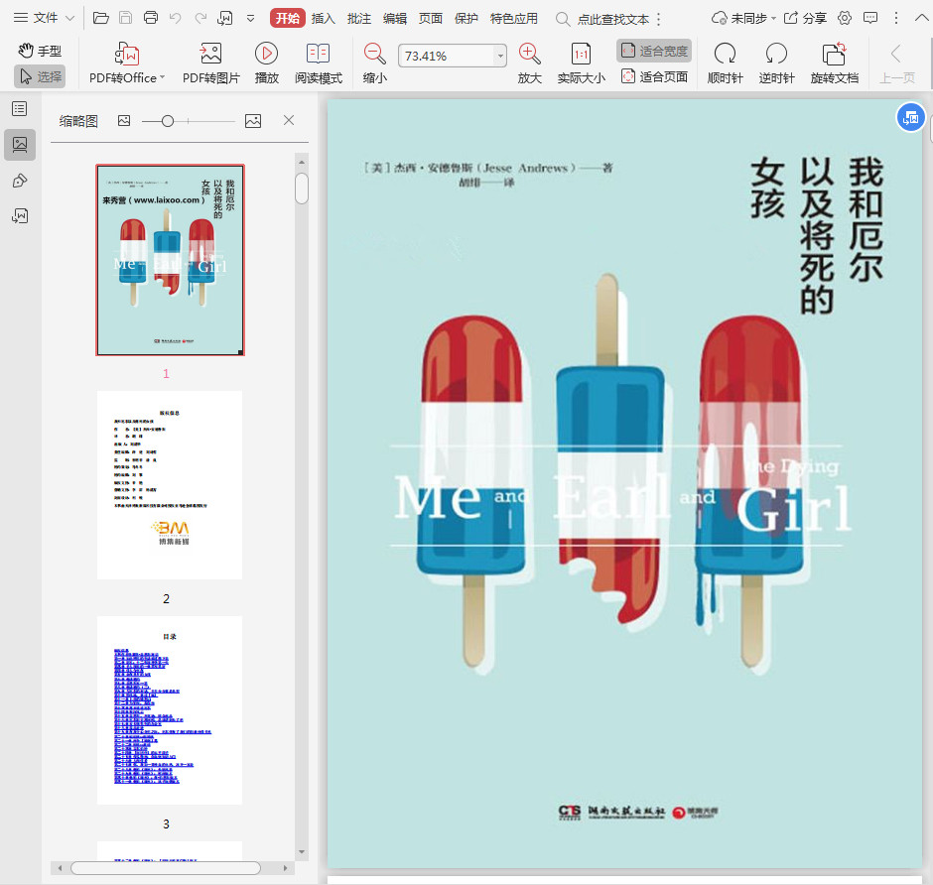Rotate page 逆时针 counterclockwise
Image resolution: width=933 pixels, height=885 pixels.
tap(776, 63)
